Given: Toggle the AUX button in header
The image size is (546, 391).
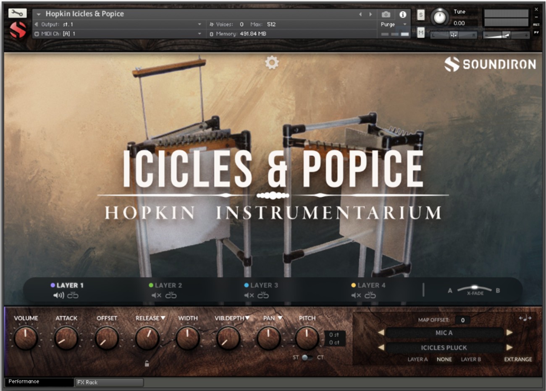Looking at the screenshot, I should point(536,24).
